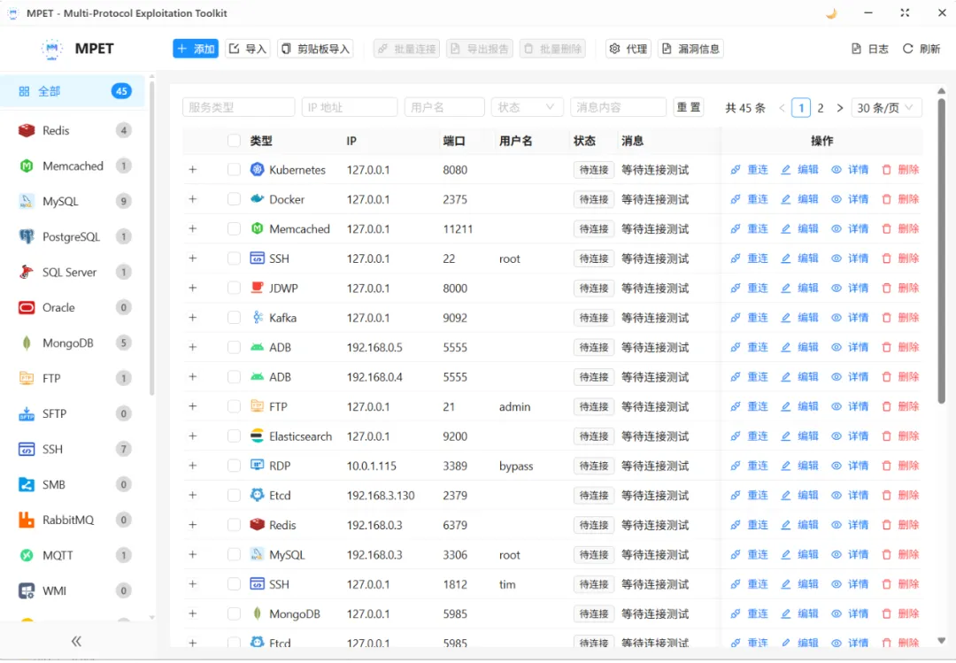The height and width of the screenshot is (663, 956).
Task: Click MySQL icon in sidebar
Action: (27, 201)
